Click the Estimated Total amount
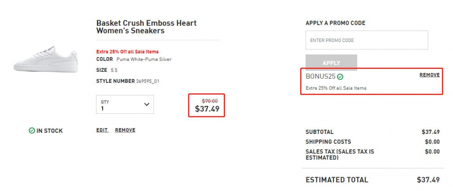 tap(428, 180)
